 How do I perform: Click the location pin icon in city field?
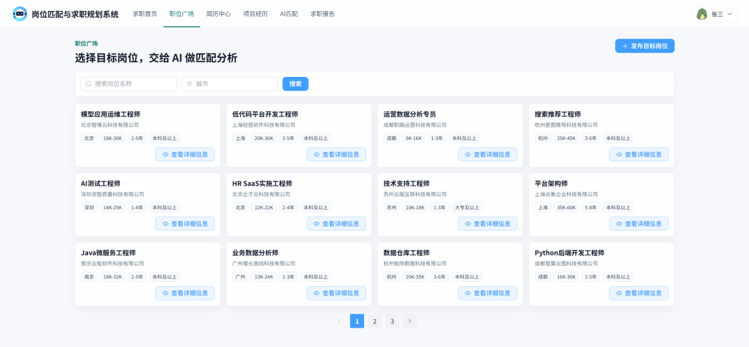click(x=189, y=84)
